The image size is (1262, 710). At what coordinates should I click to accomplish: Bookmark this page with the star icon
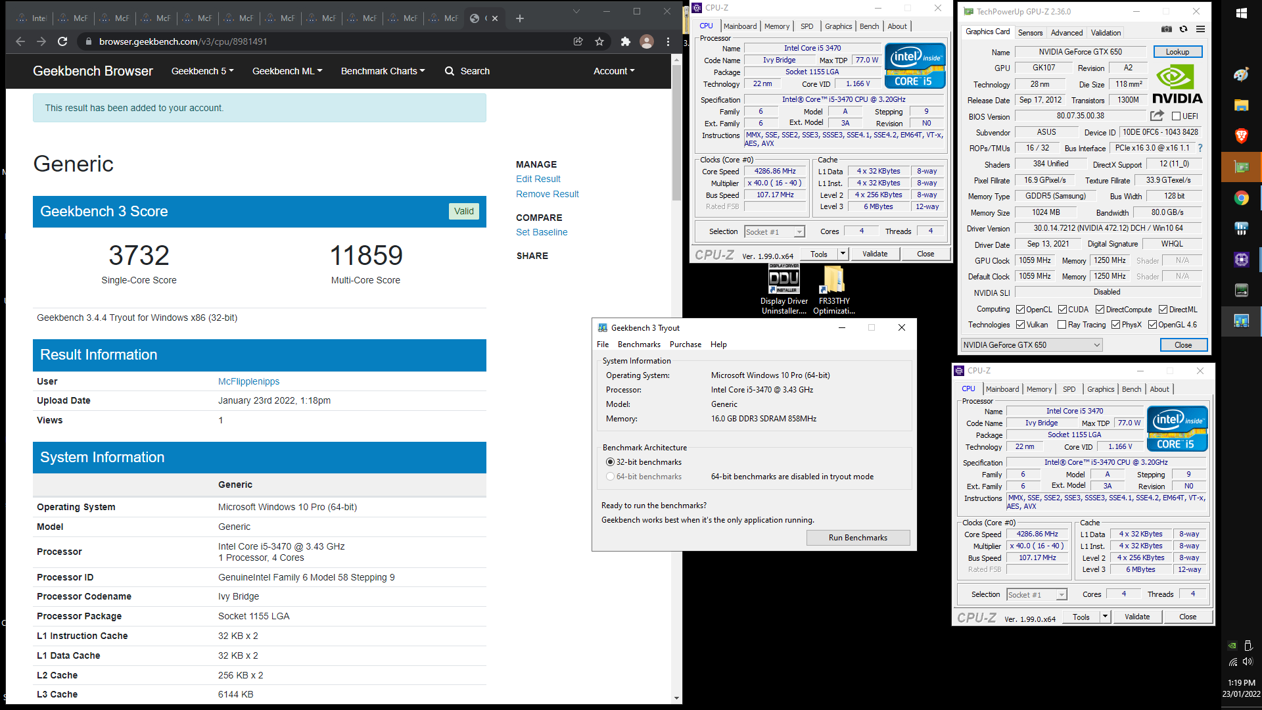coord(599,41)
